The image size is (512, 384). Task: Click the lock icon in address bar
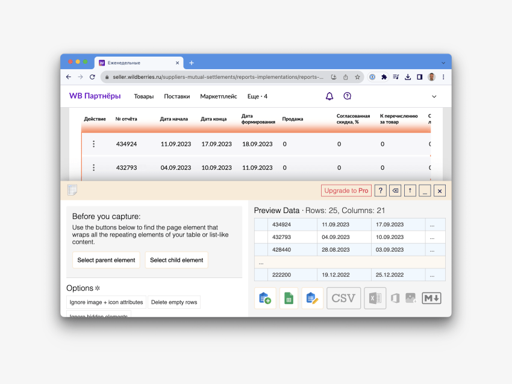point(107,77)
